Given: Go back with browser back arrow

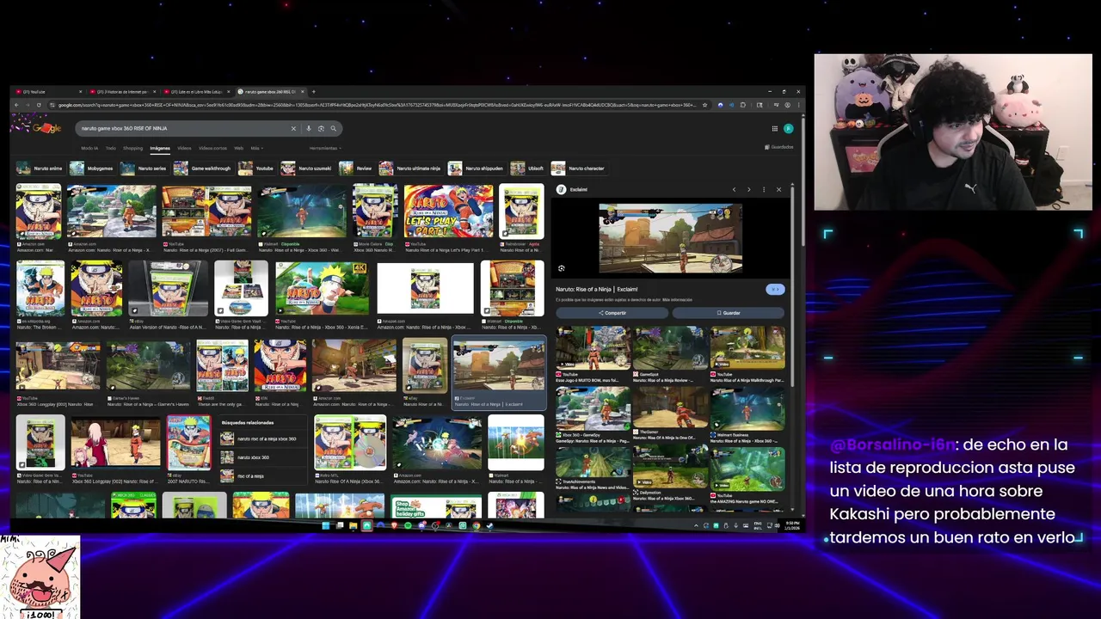Looking at the screenshot, I should point(15,105).
